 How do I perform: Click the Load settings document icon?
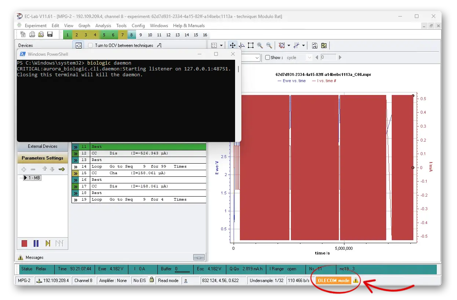[x=32, y=34]
